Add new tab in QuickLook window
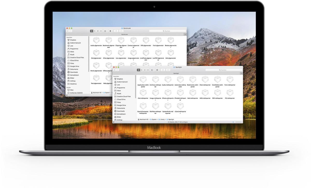Image resolution: width=311 pixels, height=188 pixels. (185, 34)
